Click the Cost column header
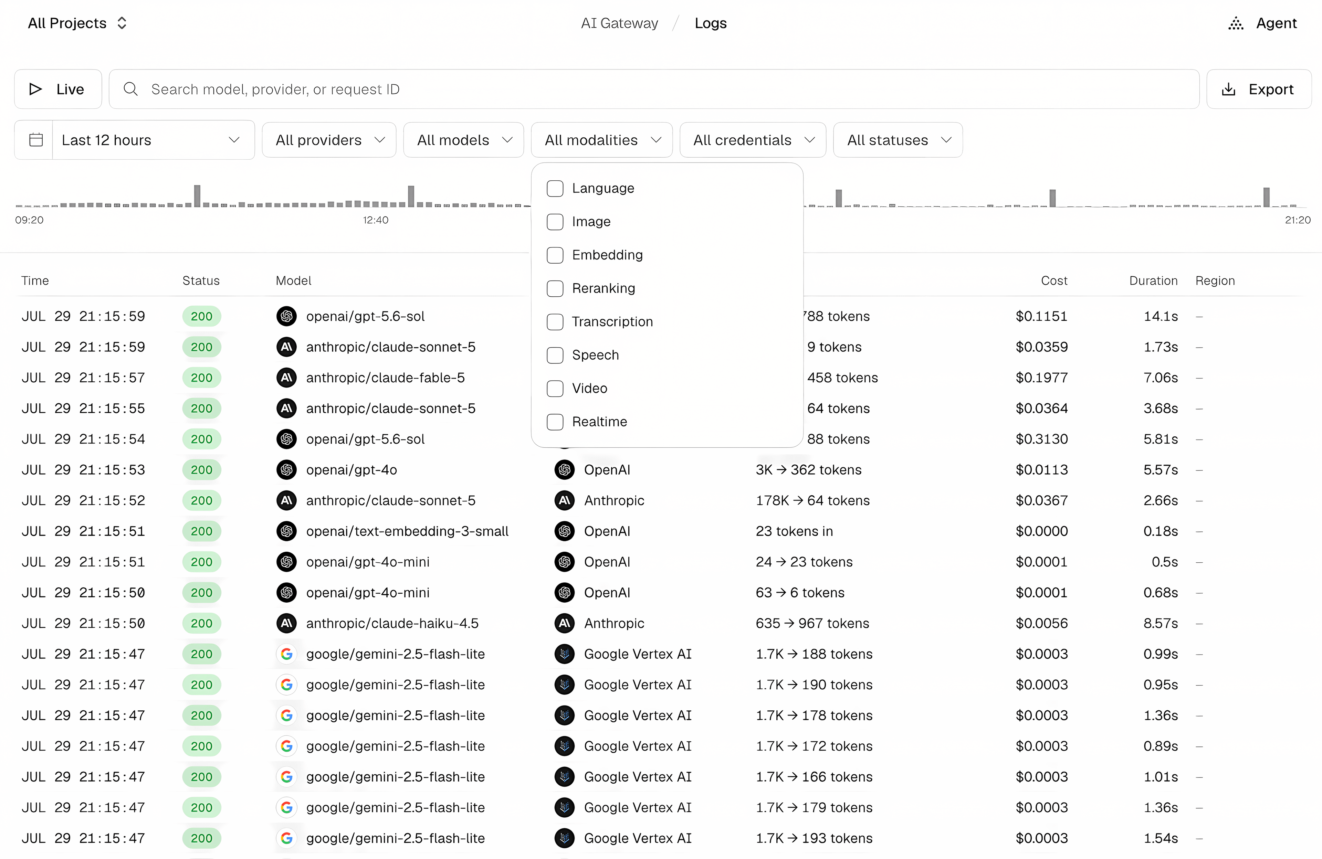 coord(1054,280)
